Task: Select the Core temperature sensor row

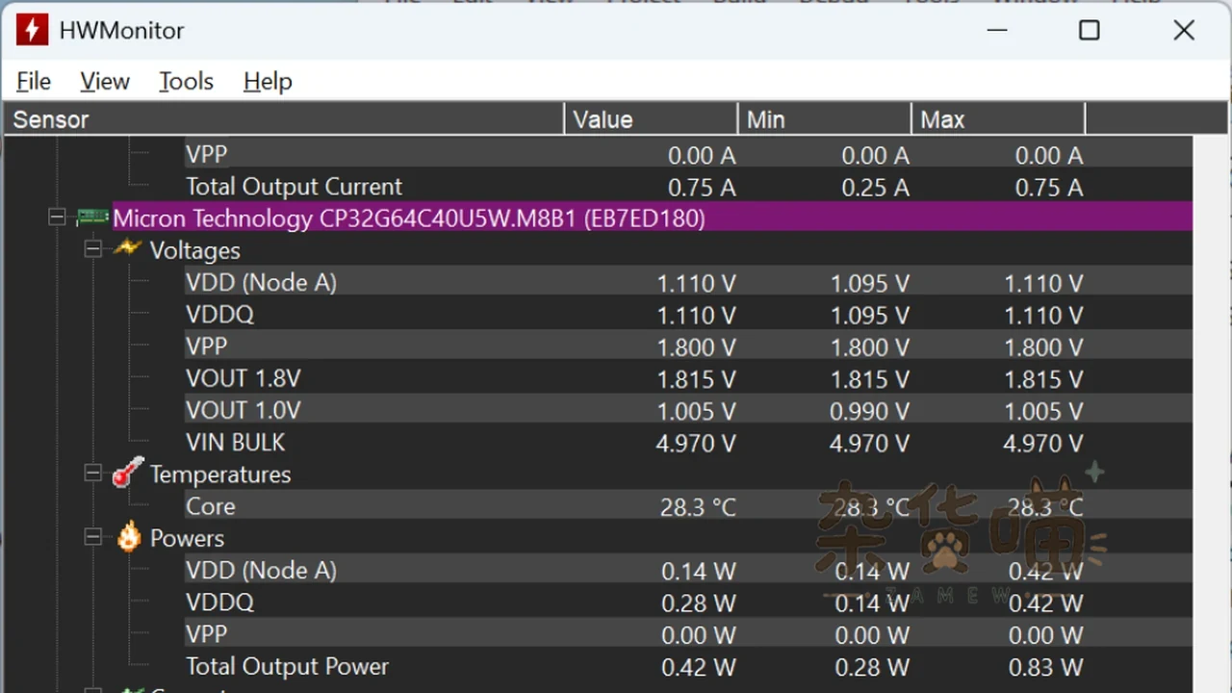Action: [688, 506]
